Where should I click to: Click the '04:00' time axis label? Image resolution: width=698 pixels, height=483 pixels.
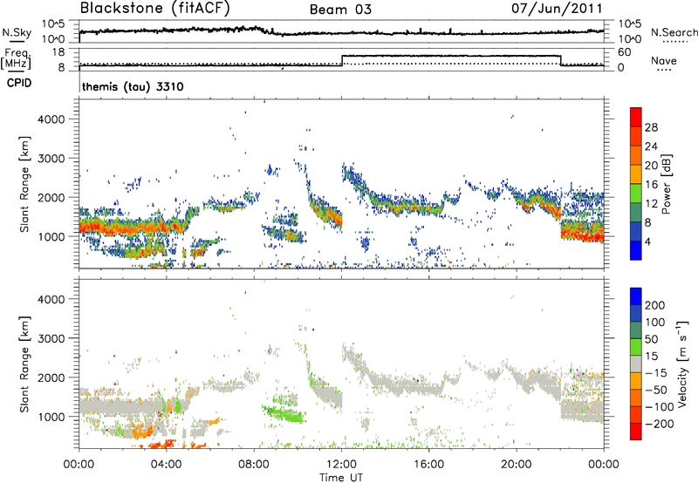[x=166, y=465]
